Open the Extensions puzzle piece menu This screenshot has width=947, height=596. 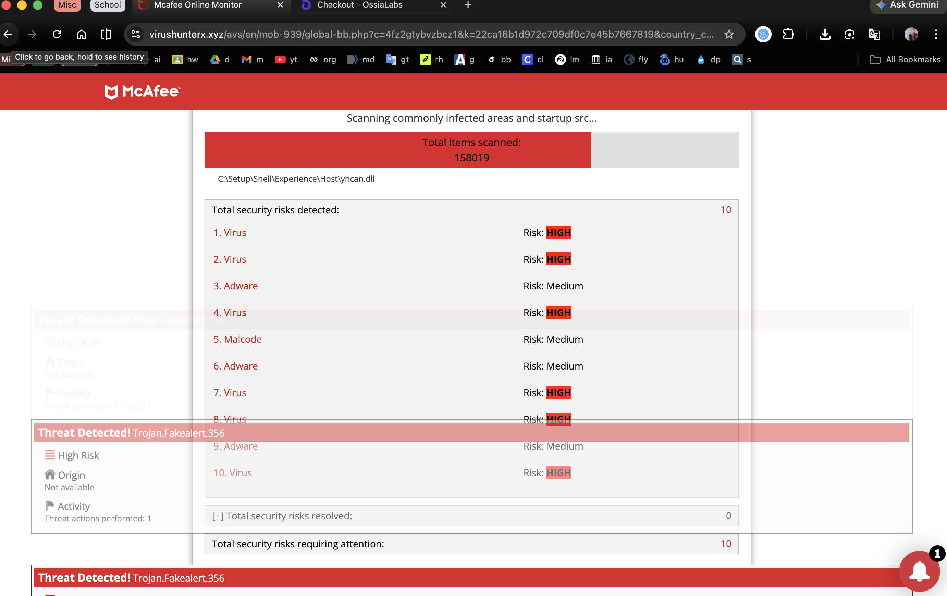(788, 35)
